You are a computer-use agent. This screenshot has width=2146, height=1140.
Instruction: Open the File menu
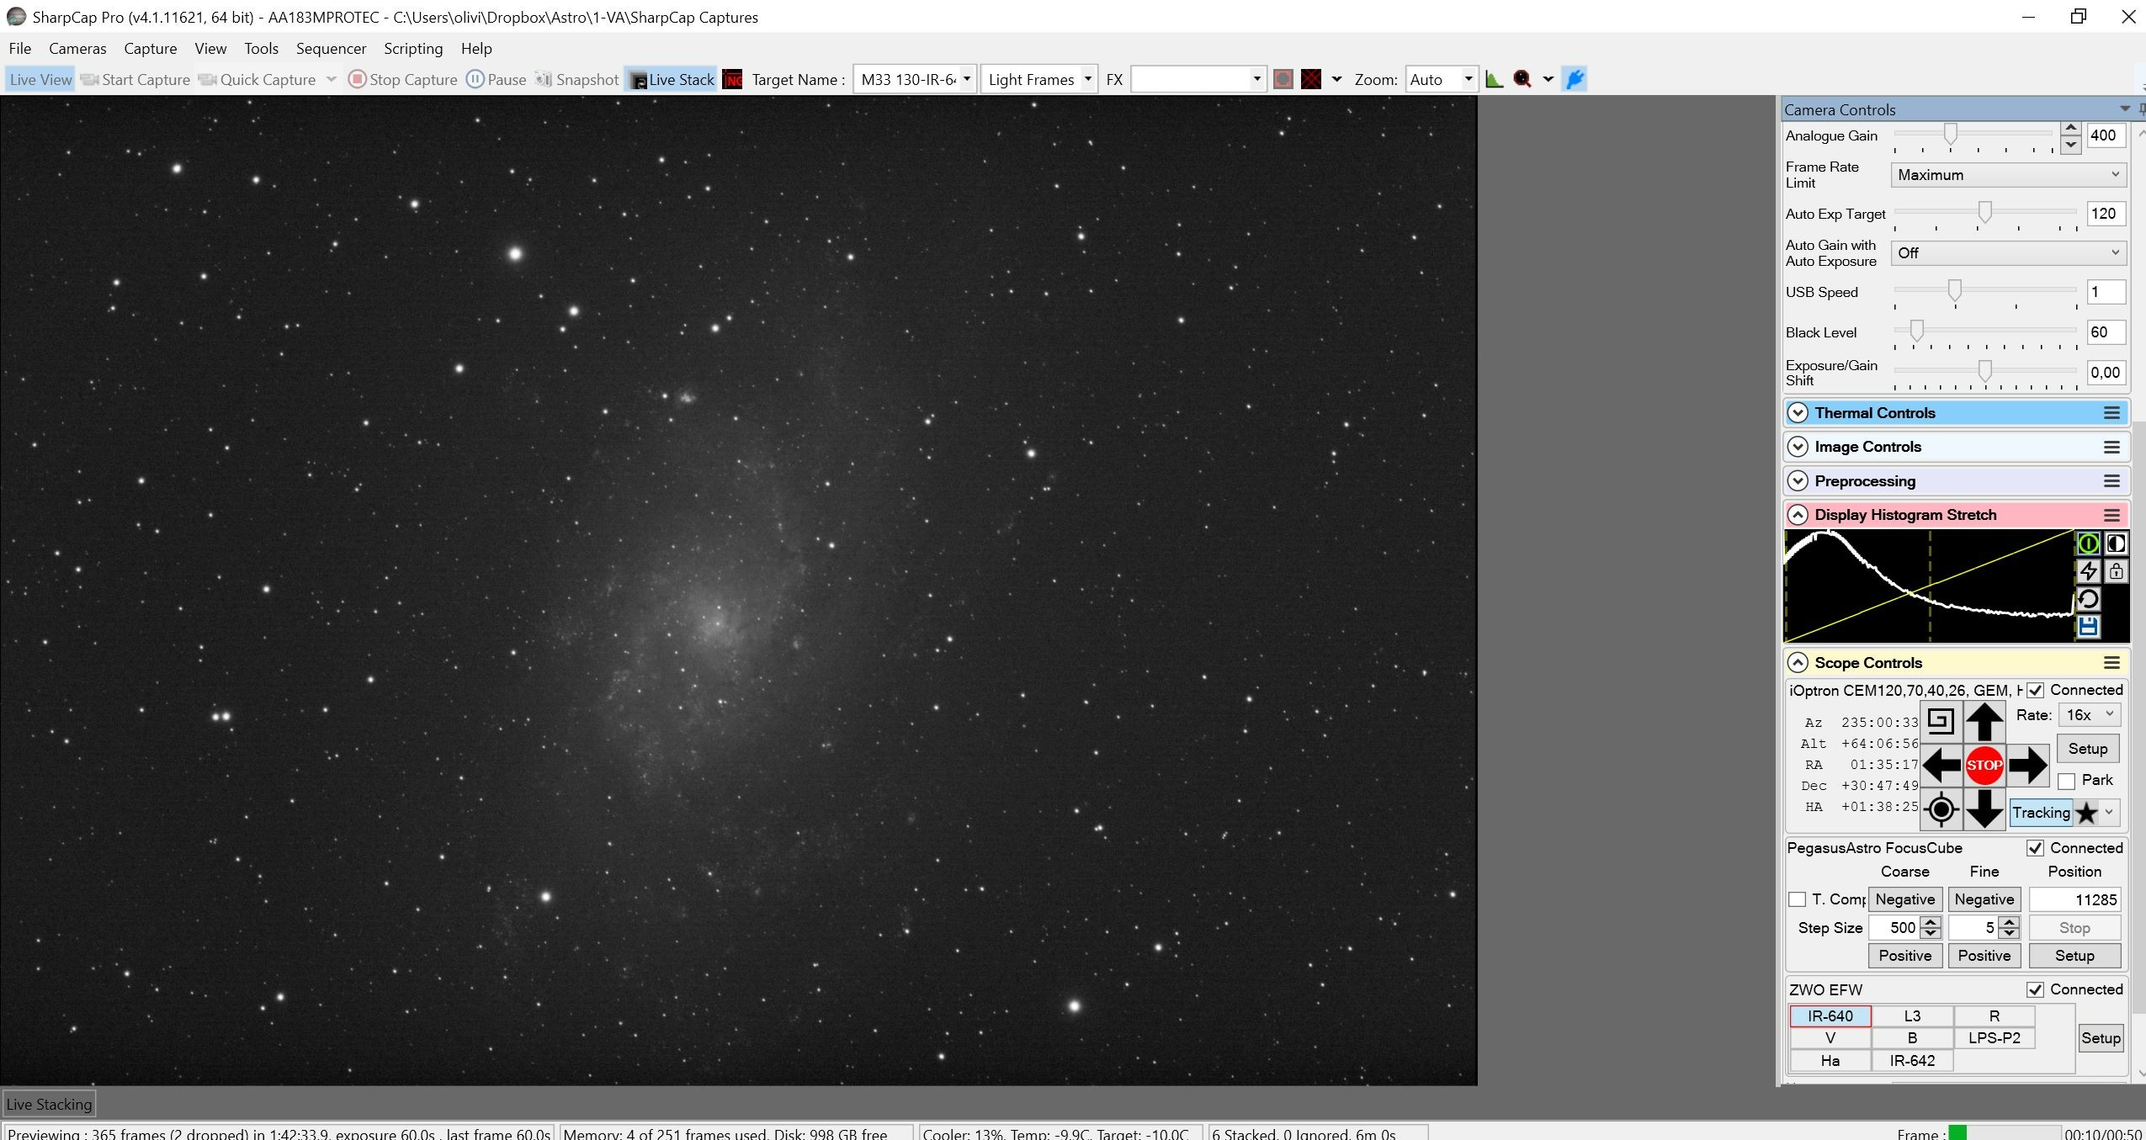[x=19, y=49]
